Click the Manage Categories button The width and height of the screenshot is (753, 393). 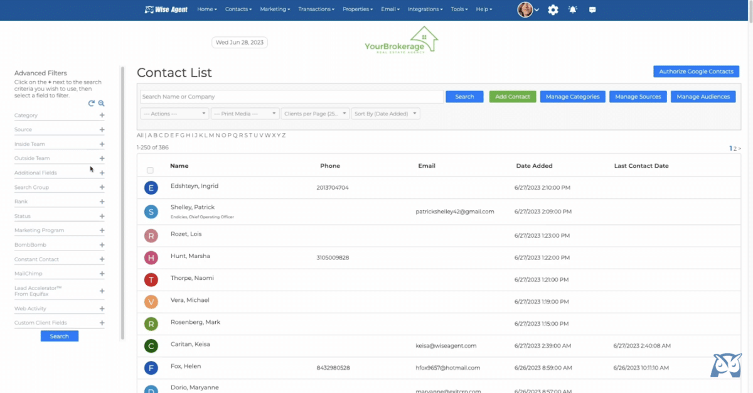pos(573,97)
